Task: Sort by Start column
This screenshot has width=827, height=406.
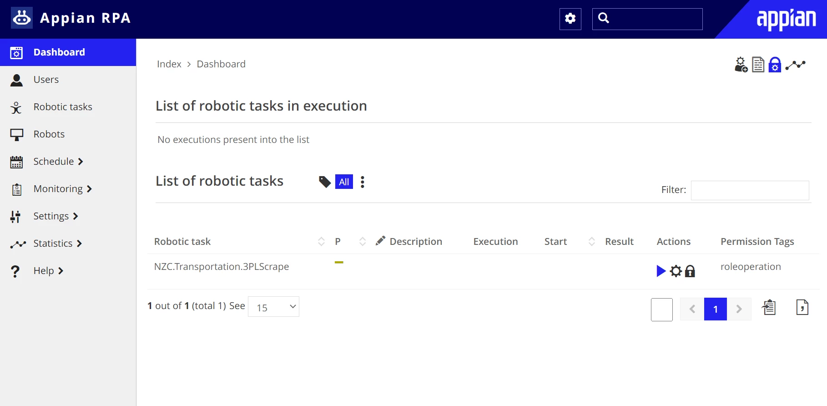Action: [x=592, y=242]
